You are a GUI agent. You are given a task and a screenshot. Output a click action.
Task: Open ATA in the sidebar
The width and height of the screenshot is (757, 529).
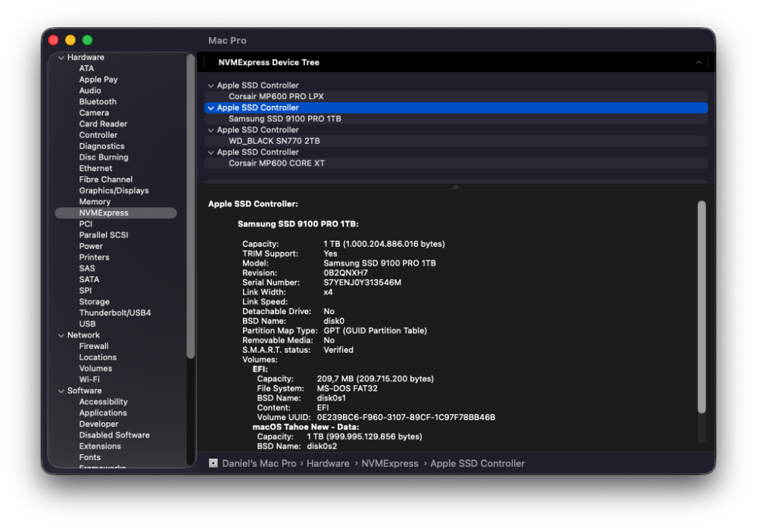pyautogui.click(x=86, y=69)
